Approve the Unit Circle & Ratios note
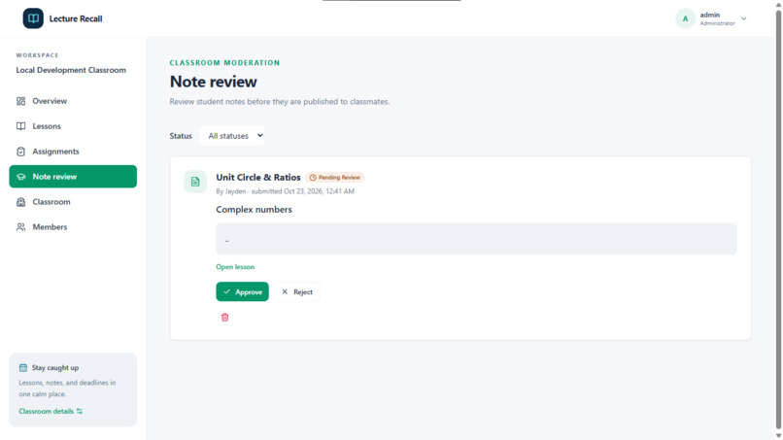Image resolution: width=783 pixels, height=440 pixels. [242, 291]
